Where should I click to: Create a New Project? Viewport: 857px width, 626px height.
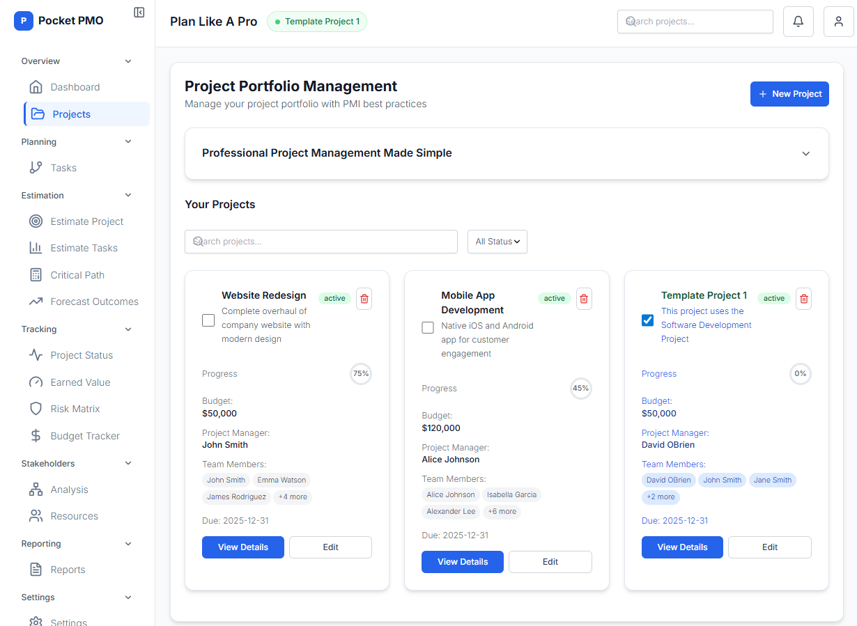pyautogui.click(x=789, y=93)
